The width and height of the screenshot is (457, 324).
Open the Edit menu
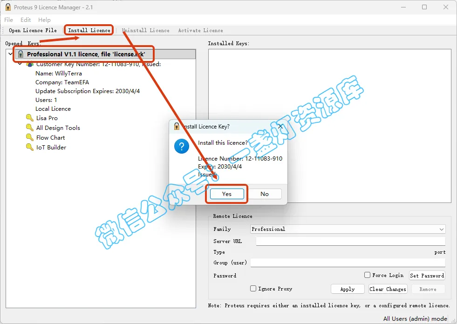point(26,20)
